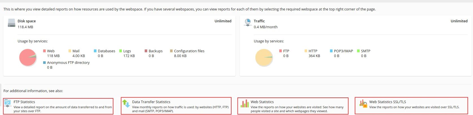
Task: Click the traffic usage pie chart
Action: (x=264, y=57)
